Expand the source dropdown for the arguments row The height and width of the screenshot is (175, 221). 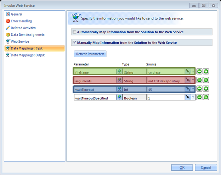pyautogui.click(x=193, y=80)
